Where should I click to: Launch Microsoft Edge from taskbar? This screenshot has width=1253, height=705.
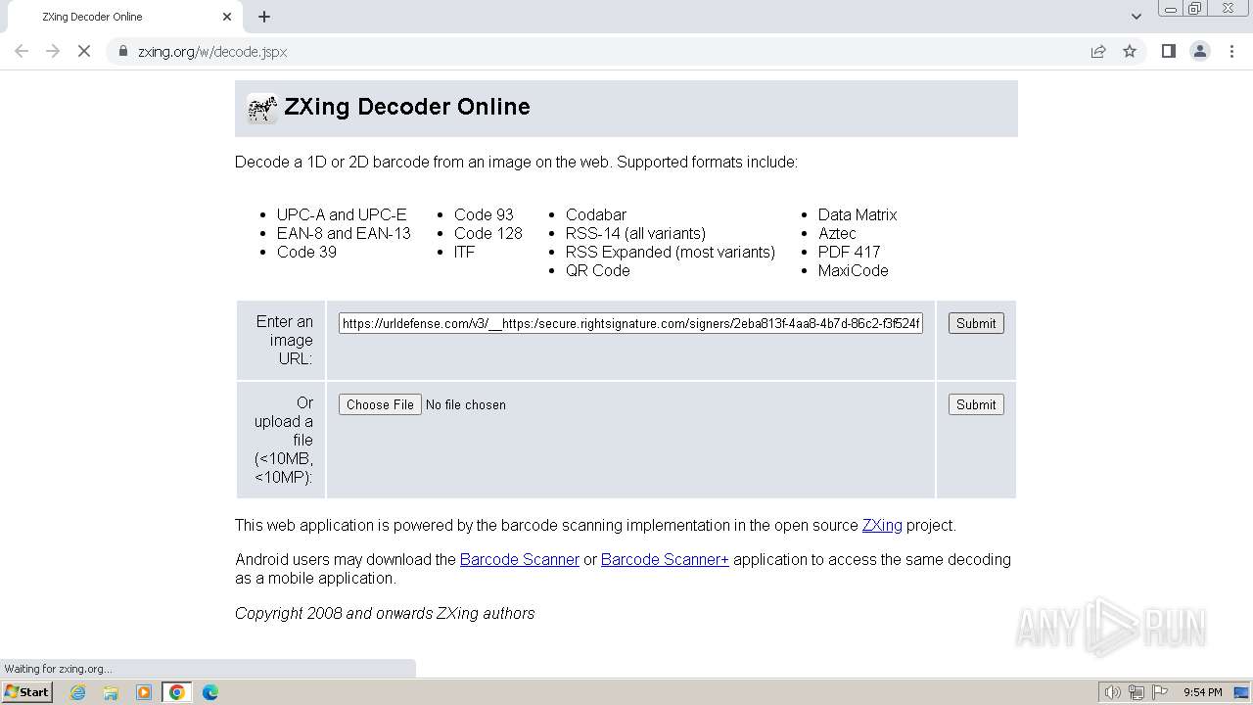pyautogui.click(x=210, y=692)
